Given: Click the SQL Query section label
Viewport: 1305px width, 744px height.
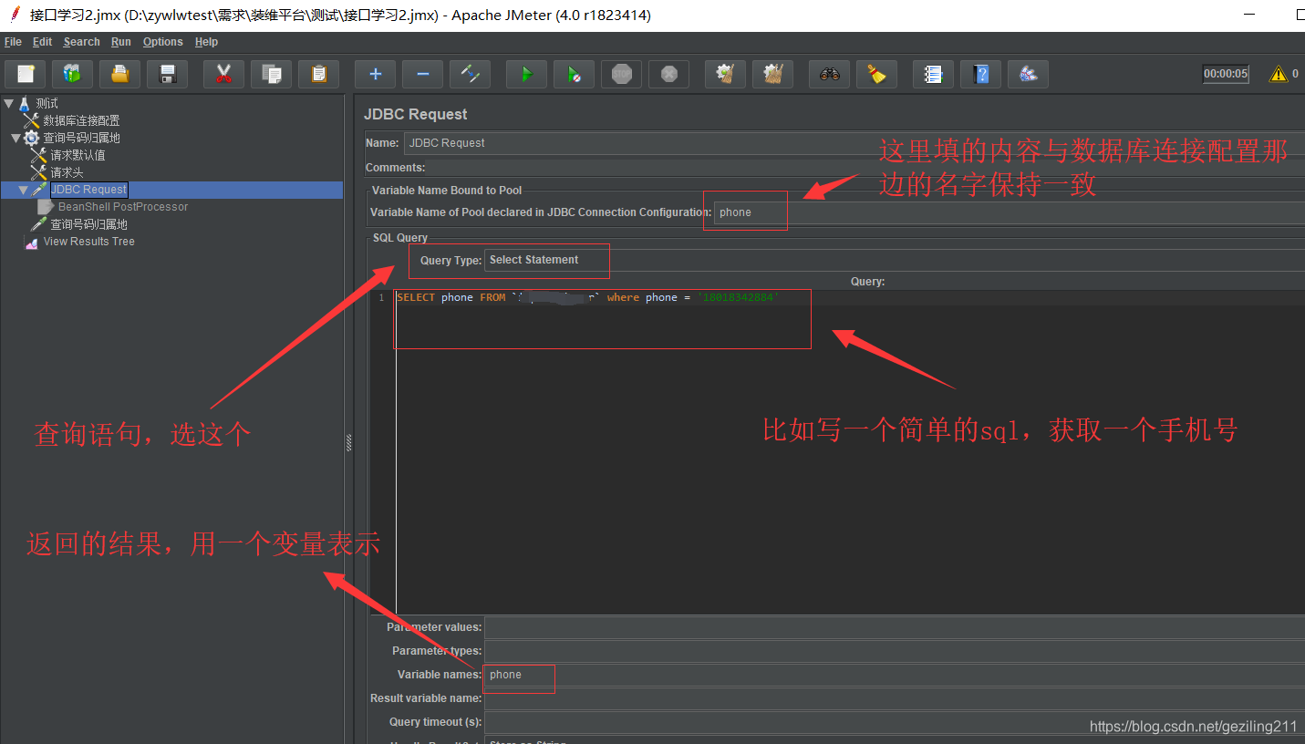Looking at the screenshot, I should point(399,238).
